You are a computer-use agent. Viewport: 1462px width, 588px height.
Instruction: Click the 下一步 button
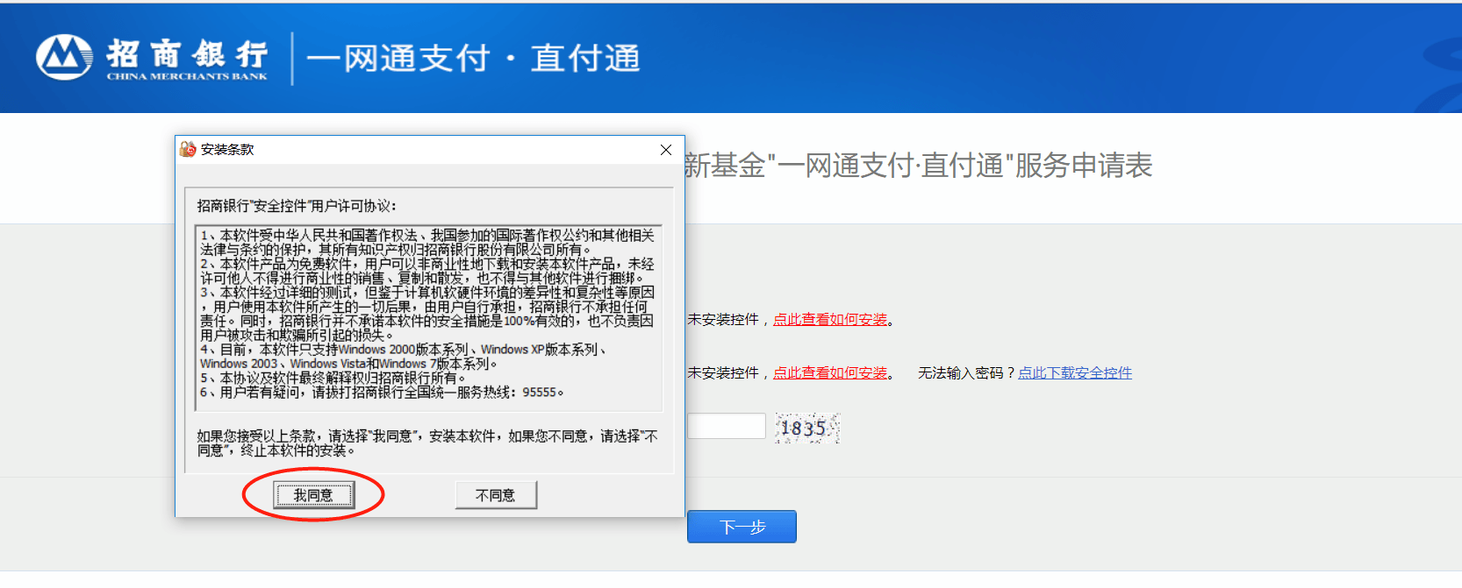coord(742,527)
